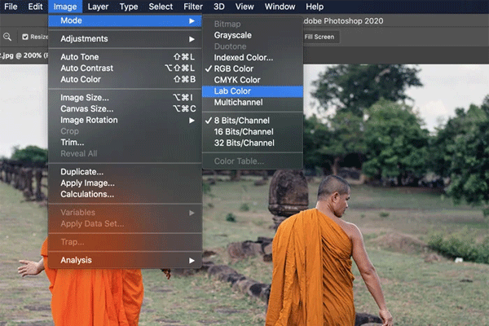Select the checked RGB Color option
Viewport: 489px width, 326px height.
point(235,69)
